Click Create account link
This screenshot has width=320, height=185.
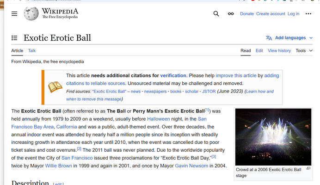271,14
